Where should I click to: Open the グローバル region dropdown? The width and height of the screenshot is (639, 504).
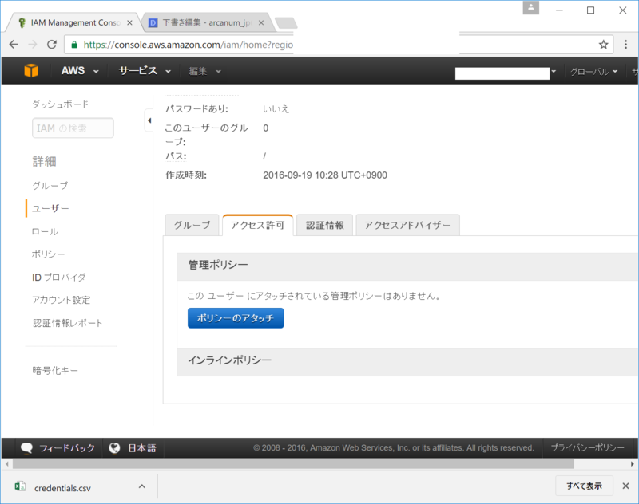[x=593, y=71]
